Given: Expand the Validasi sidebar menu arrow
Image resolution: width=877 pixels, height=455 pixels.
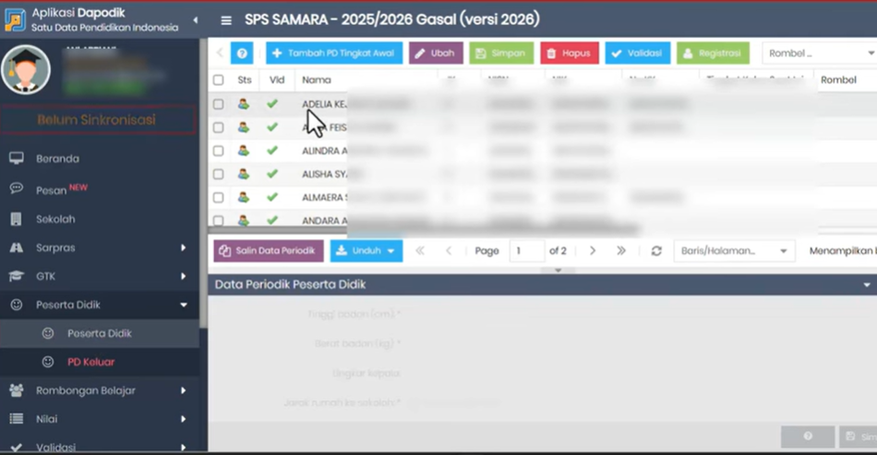Looking at the screenshot, I should point(183,448).
